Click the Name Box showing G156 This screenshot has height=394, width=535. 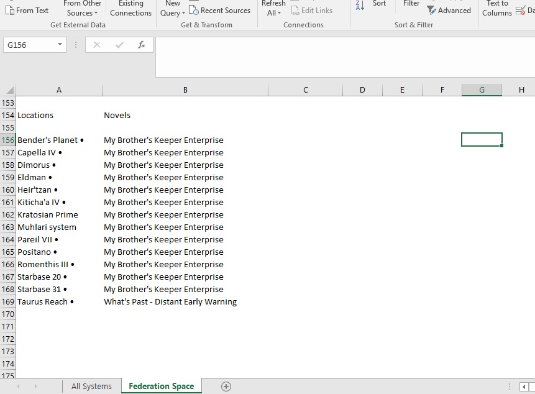(x=30, y=45)
